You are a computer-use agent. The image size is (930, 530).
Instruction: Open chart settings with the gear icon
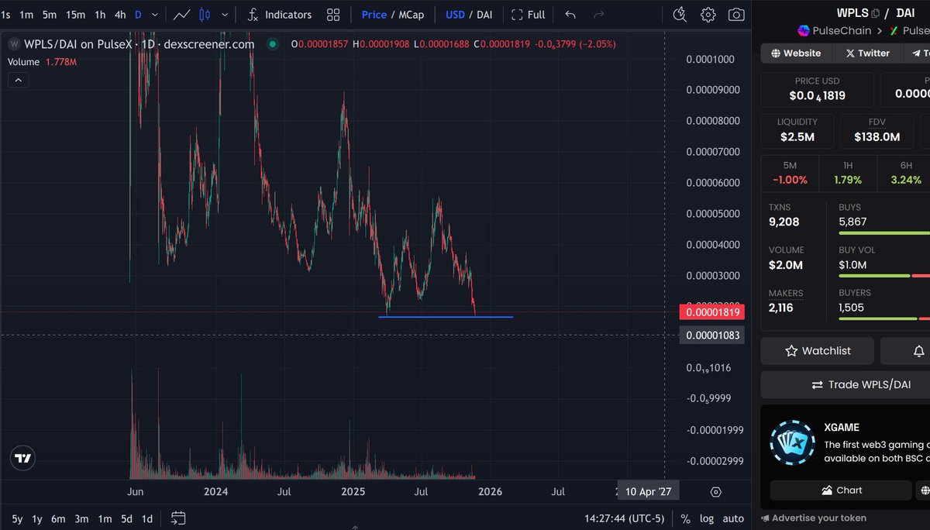pyautogui.click(x=708, y=14)
